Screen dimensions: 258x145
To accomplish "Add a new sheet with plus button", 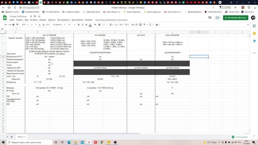I will (7, 137).
